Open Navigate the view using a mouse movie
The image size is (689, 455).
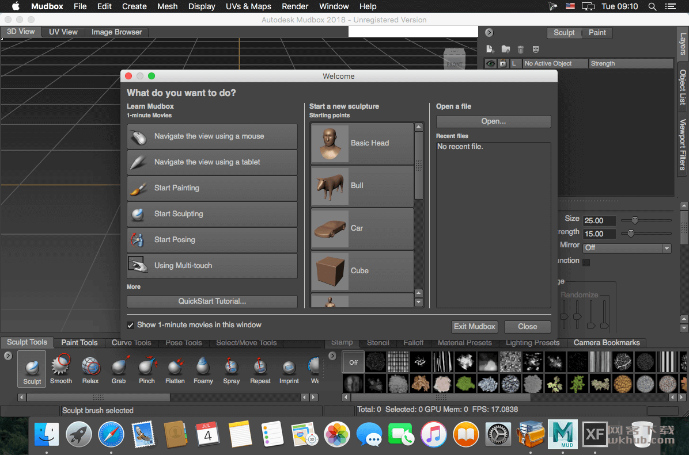212,136
